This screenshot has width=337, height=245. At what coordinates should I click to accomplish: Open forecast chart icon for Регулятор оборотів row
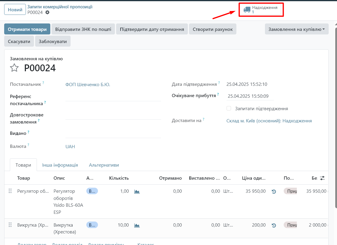click(137, 192)
